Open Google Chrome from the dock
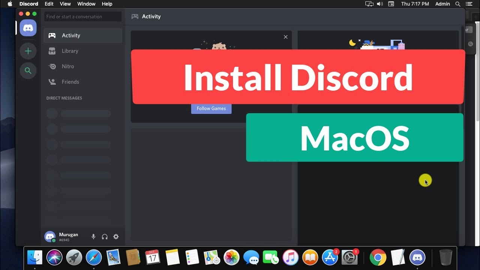The width and height of the screenshot is (480, 270). (378, 258)
